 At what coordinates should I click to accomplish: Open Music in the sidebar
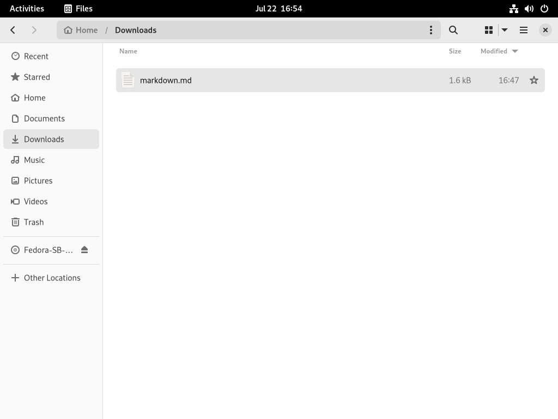point(51,160)
